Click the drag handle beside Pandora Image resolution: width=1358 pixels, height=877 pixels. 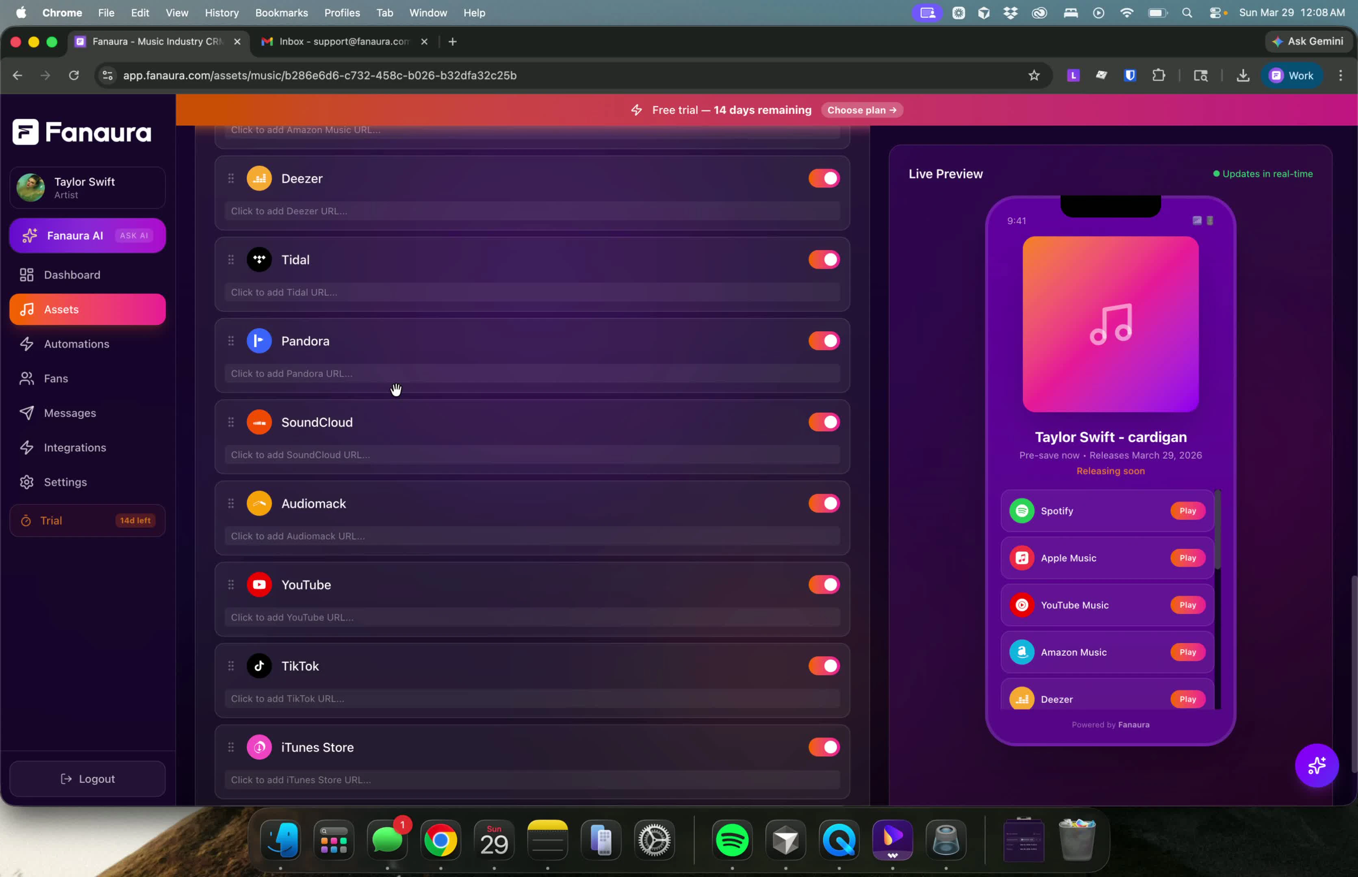pos(231,341)
